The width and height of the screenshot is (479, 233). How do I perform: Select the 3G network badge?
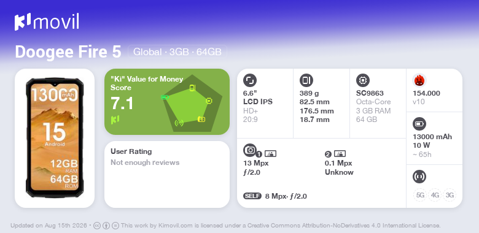pos(450,195)
